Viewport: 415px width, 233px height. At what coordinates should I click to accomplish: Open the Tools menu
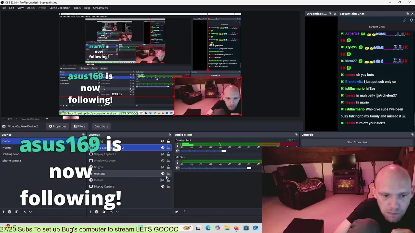click(x=77, y=8)
